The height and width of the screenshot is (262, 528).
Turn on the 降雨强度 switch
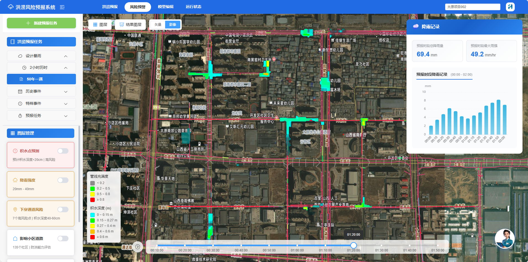tap(63, 180)
